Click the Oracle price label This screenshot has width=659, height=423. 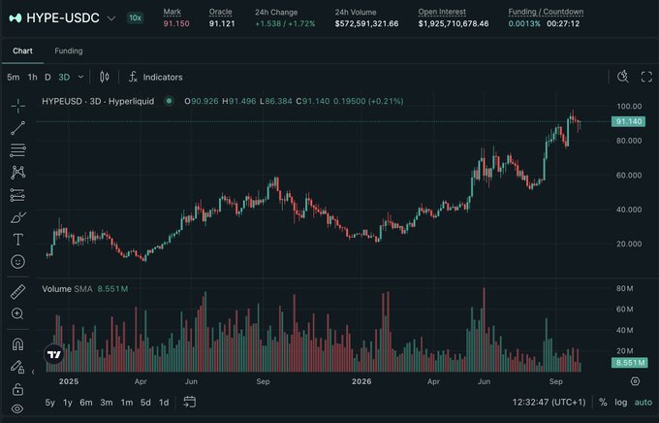click(x=221, y=12)
